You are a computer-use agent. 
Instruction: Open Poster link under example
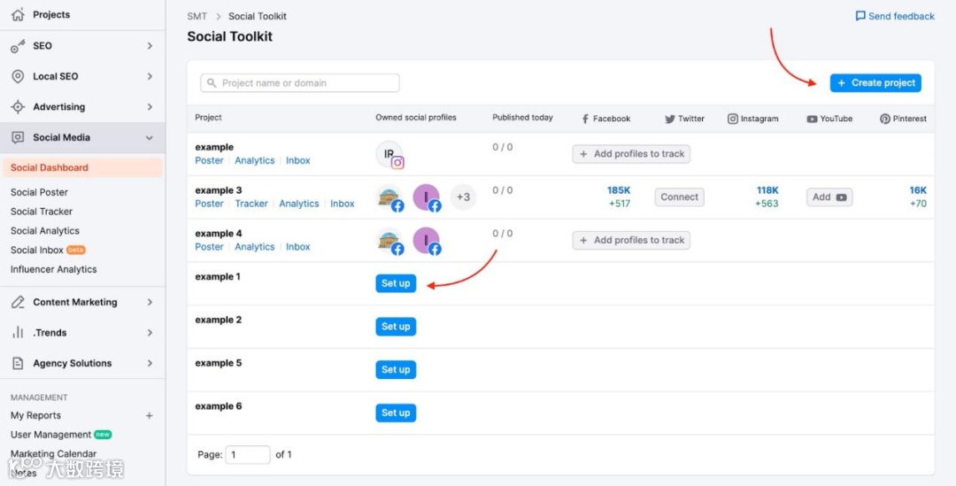click(209, 160)
